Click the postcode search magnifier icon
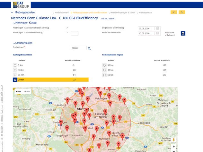This screenshot has width=203, height=152. tap(89, 48)
